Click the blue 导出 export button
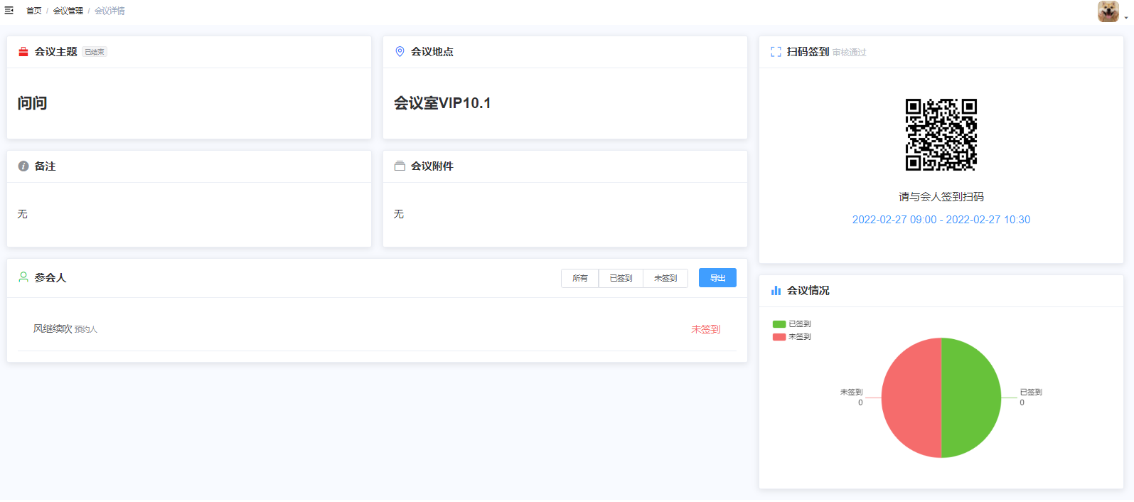Screen dimensions: 1134x502 (x=717, y=278)
